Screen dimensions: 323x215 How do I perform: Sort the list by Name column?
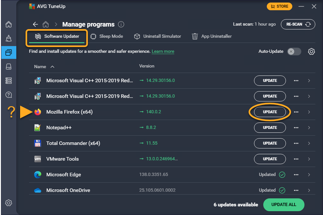pyautogui.click(x=40, y=67)
